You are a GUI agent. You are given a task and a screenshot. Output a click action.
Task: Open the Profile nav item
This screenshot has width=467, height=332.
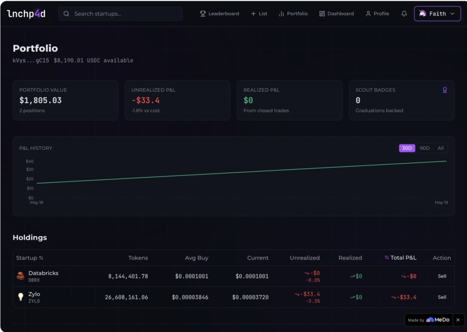[377, 14]
